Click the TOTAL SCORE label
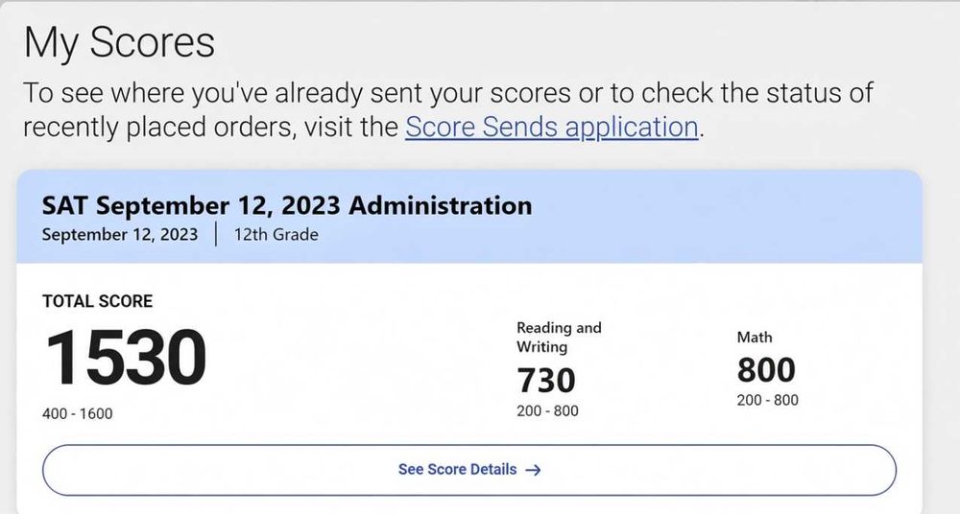The width and height of the screenshot is (960, 514). coord(97,301)
